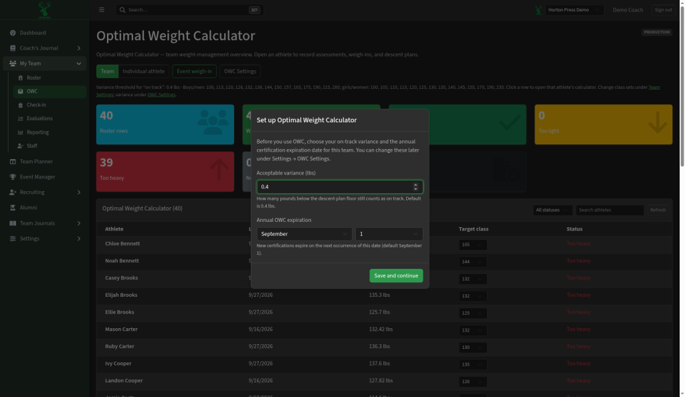Click the Recruiting add-user icon
The width and height of the screenshot is (685, 397).
[x=13, y=192]
